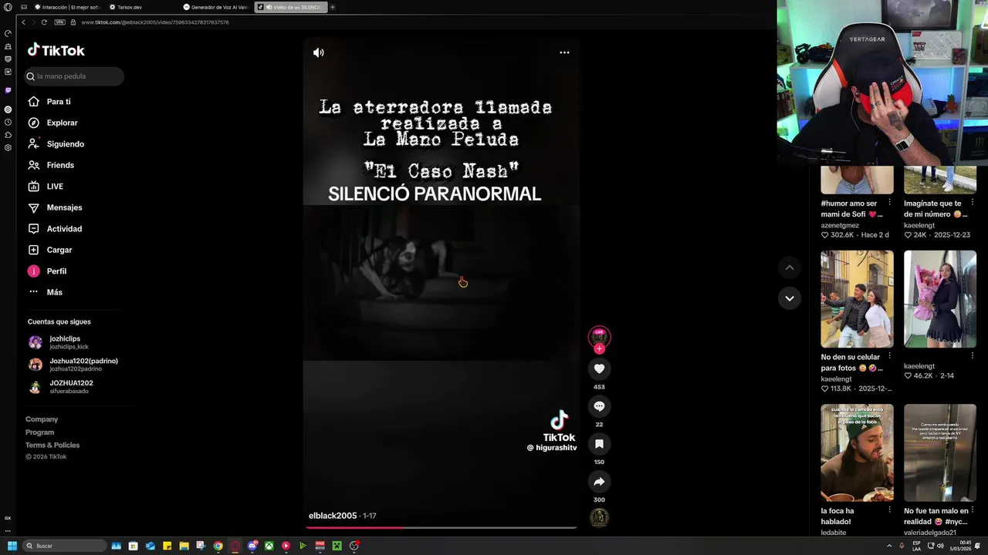Bookmark the video with 150 saves
988x555 pixels.
coord(599,444)
